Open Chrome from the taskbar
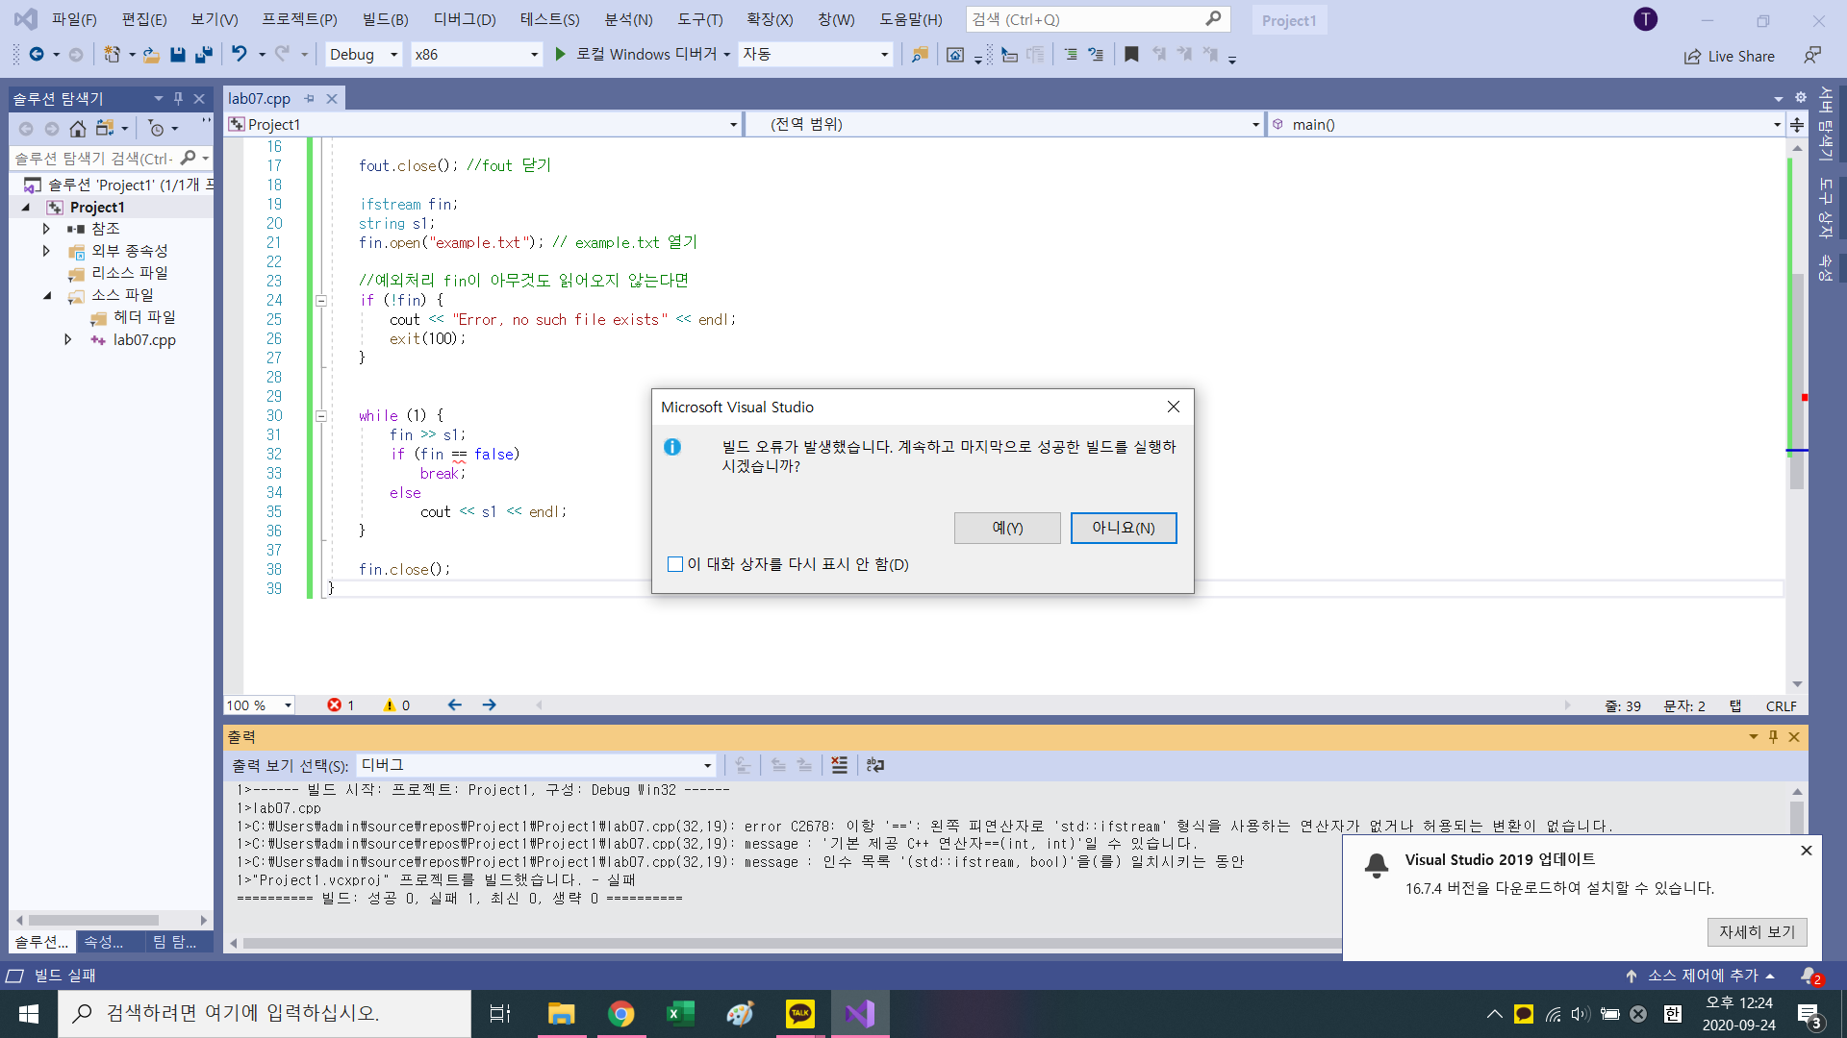The height and width of the screenshot is (1038, 1847). tap(620, 1014)
